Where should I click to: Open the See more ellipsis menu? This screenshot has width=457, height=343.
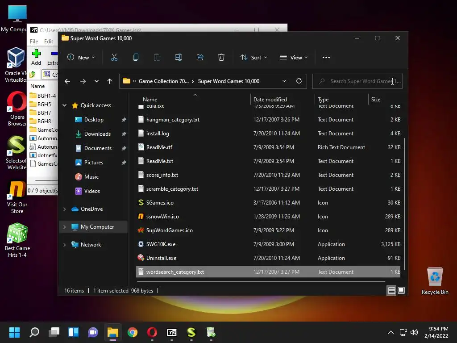[326, 58]
